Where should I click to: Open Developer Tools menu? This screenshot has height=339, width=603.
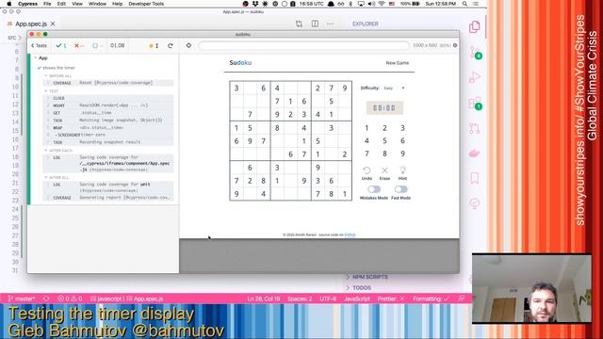[x=146, y=4]
